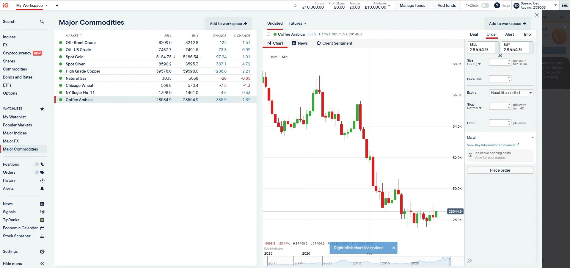The width and height of the screenshot is (570, 268).
Task: Enable 1-Click trading toggle
Action: [x=485, y=5]
